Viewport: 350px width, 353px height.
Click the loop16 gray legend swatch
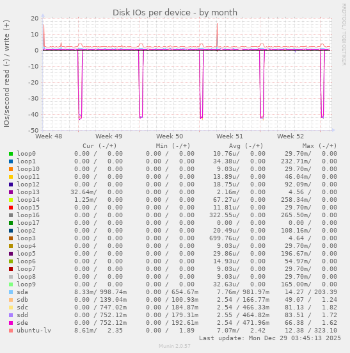pos(11,215)
